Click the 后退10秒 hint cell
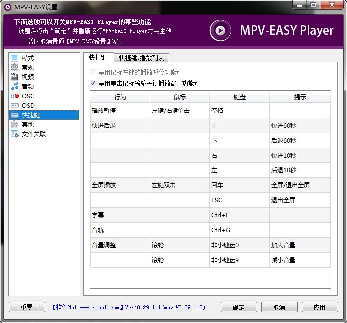This screenshot has height=323, width=347. [x=300, y=170]
